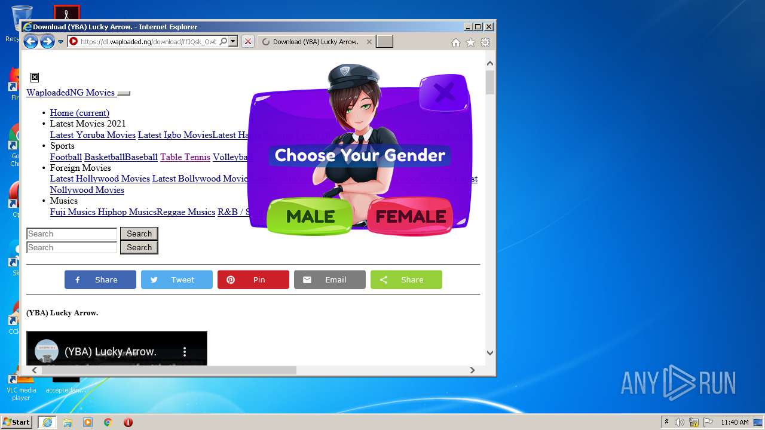
Task: Open the (YBA) Lucky Arrow video title
Action: click(x=111, y=352)
